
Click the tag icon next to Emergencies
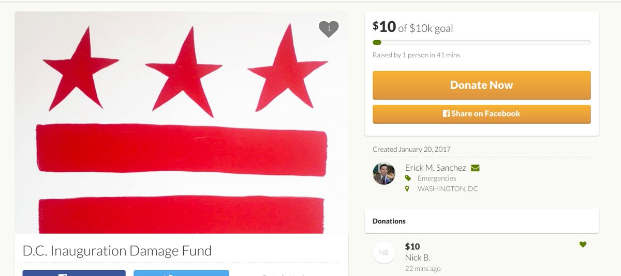[x=408, y=178]
